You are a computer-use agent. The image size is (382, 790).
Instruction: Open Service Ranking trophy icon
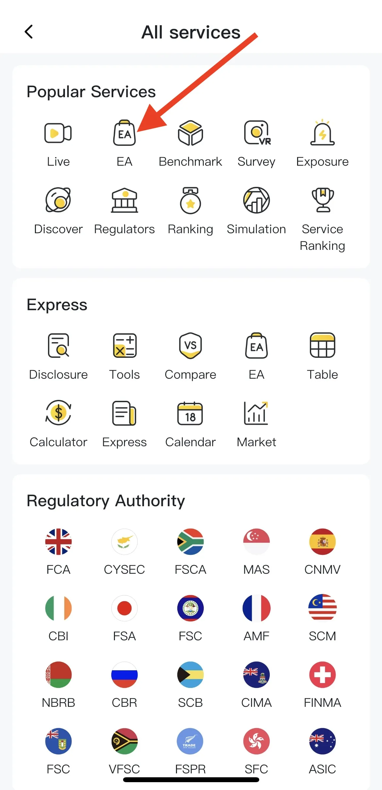tap(323, 200)
